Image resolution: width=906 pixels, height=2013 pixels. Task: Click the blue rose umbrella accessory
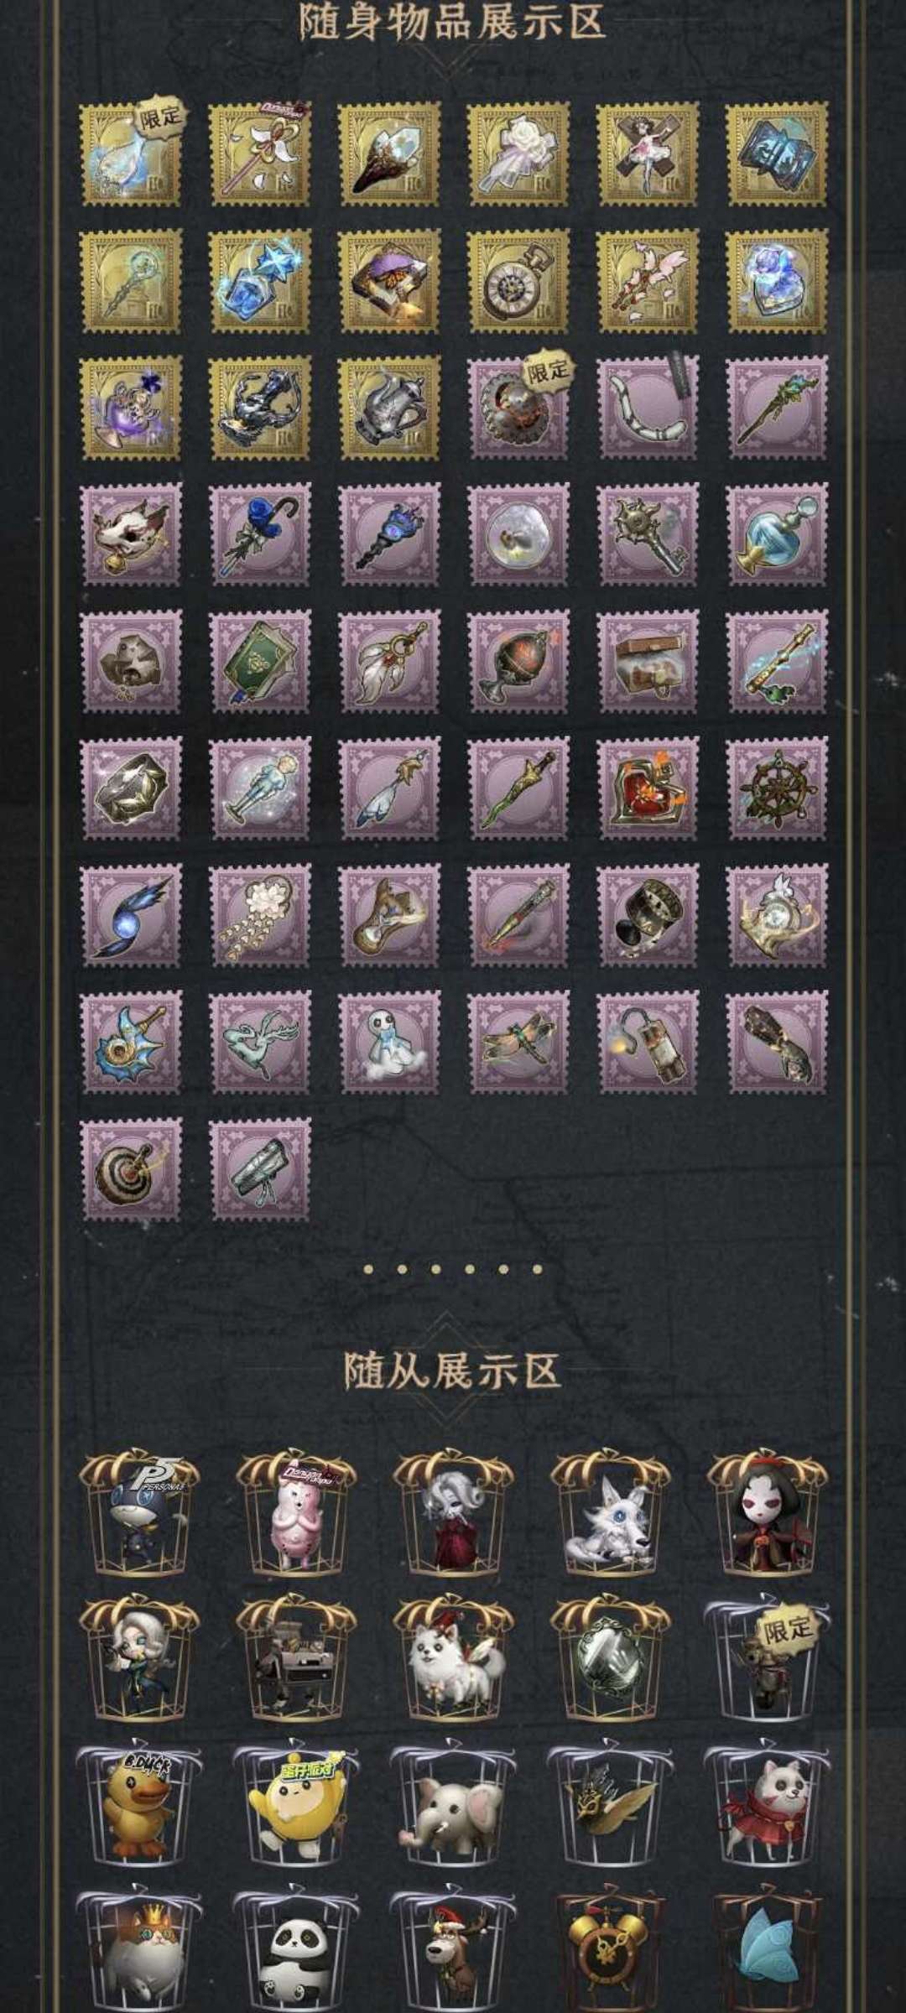(x=259, y=535)
